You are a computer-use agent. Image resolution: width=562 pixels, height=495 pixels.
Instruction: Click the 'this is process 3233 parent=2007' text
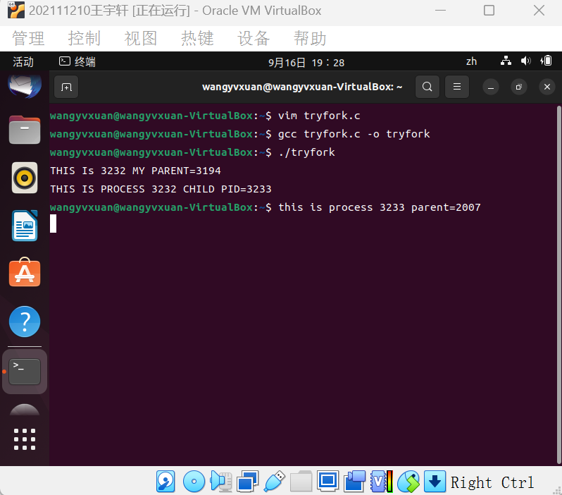pos(380,207)
